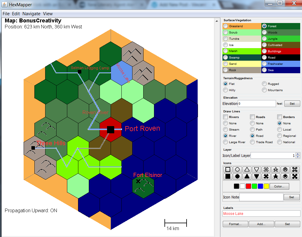Enable the Rivers checkbox
The height and width of the screenshot is (237, 302).
point(225,117)
